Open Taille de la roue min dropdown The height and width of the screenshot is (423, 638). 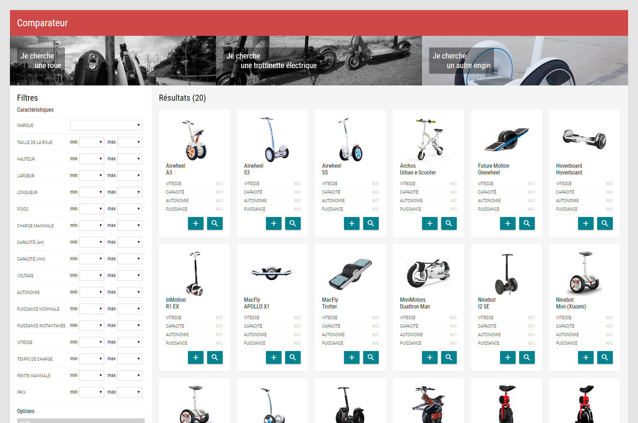click(x=92, y=142)
